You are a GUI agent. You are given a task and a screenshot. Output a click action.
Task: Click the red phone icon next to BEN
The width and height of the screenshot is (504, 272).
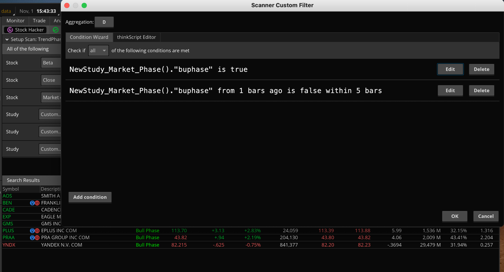click(37, 203)
